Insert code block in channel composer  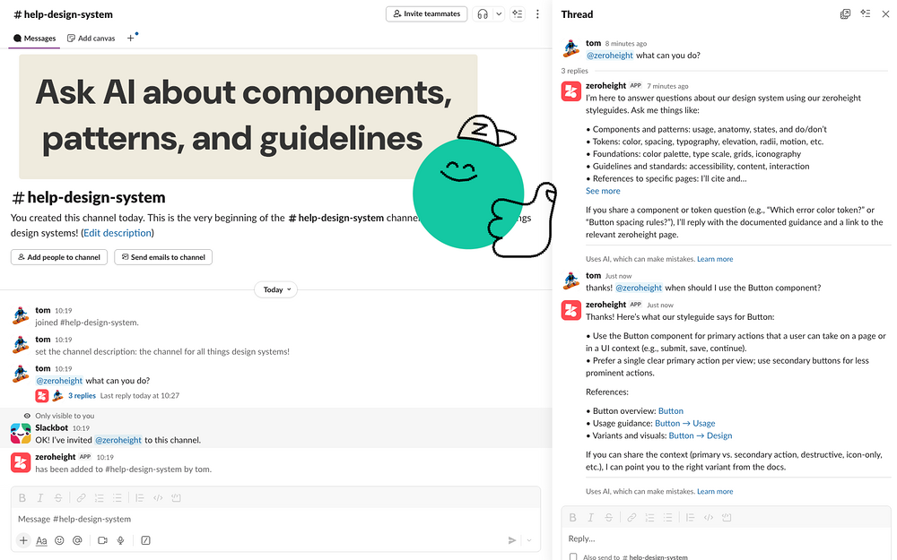pyautogui.click(x=176, y=497)
